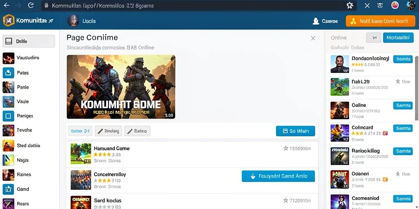Image resolution: width=419 pixels, height=209 pixels.
Task: Open the Uacia user avatar in header
Action: [73, 20]
